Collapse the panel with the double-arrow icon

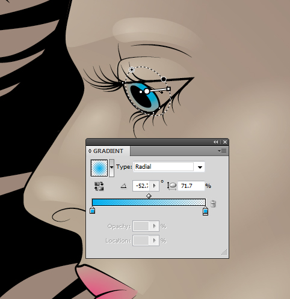[x=215, y=142]
